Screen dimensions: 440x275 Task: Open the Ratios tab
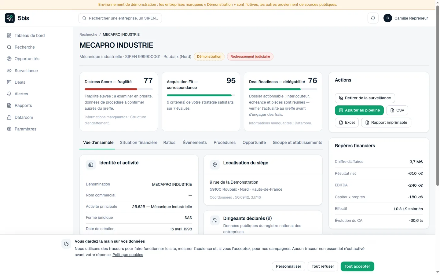[169, 142]
